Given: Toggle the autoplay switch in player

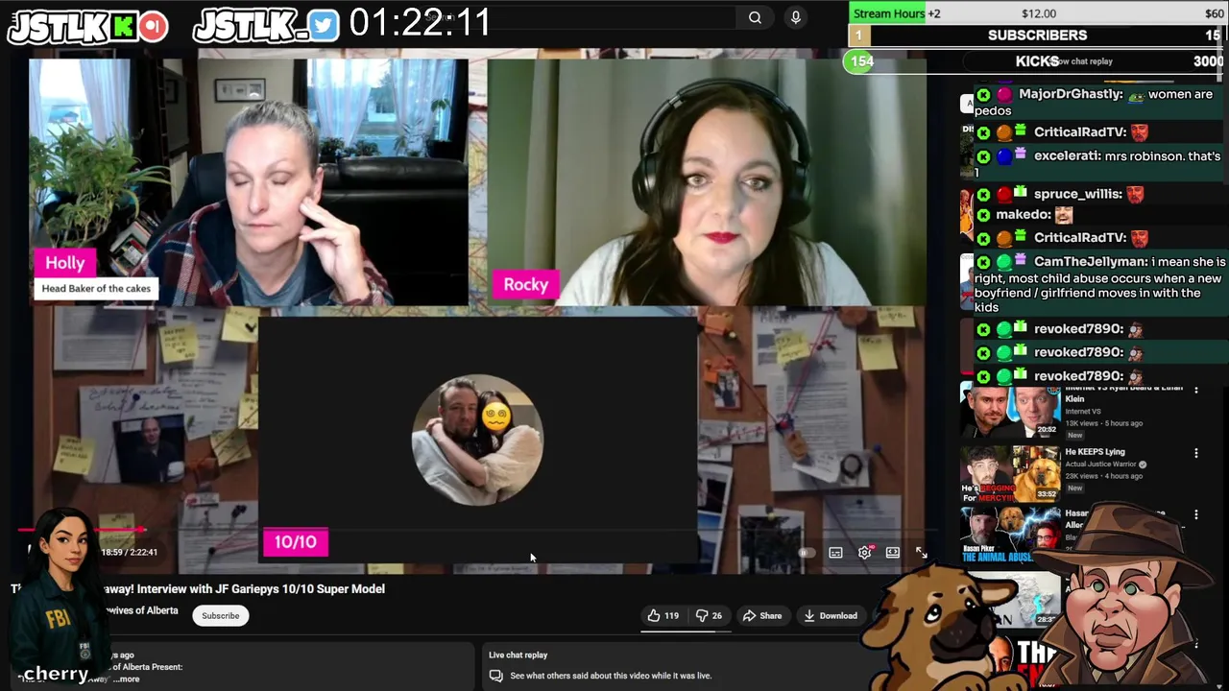Looking at the screenshot, I should 807,553.
